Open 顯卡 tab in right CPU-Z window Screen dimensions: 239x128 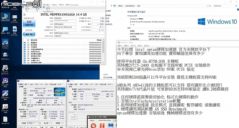(97, 84)
